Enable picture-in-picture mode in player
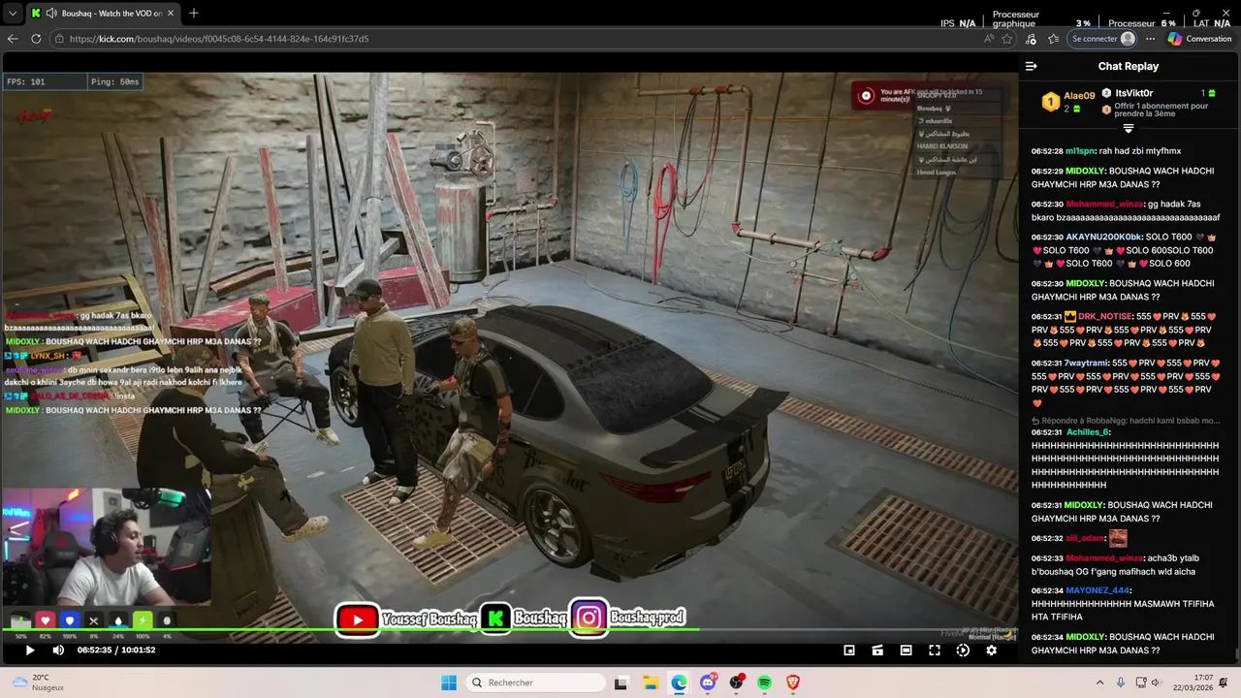This screenshot has width=1241, height=698. point(849,650)
